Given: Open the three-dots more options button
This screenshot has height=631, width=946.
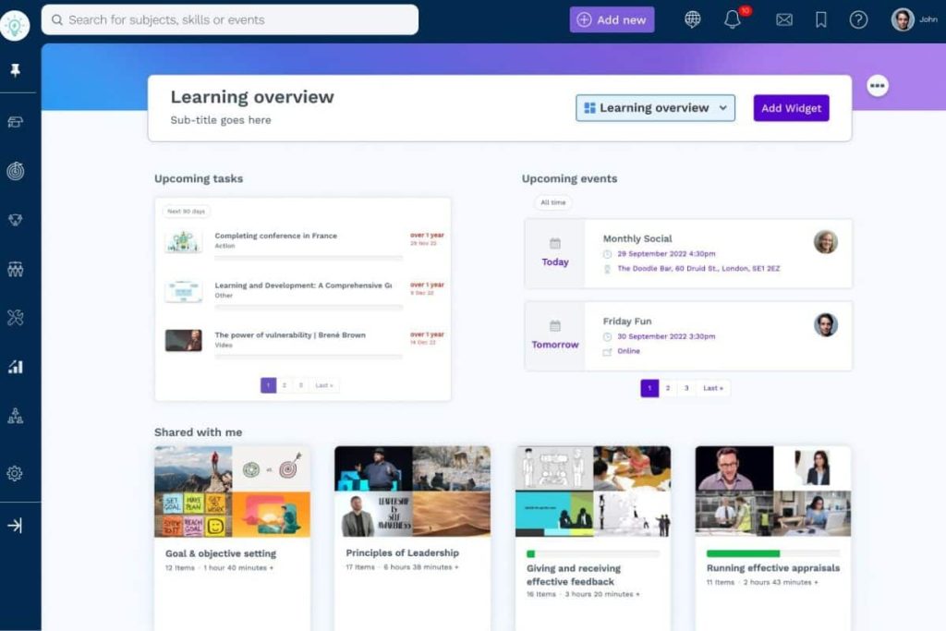Looking at the screenshot, I should pyautogui.click(x=878, y=86).
